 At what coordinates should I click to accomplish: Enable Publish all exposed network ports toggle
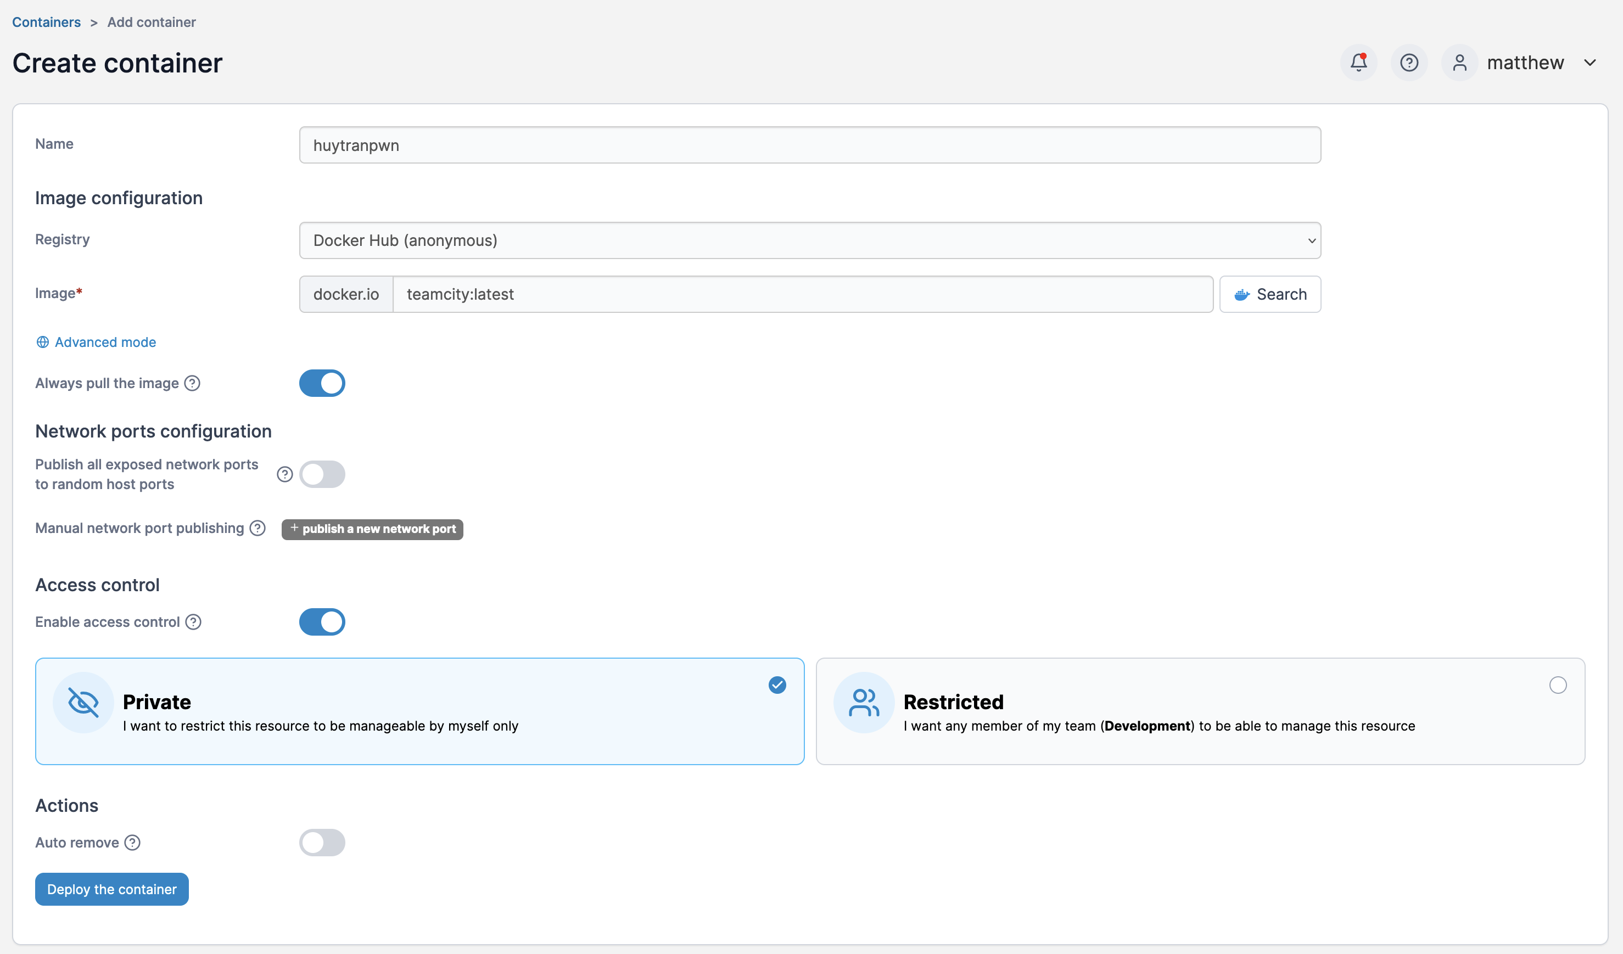pyautogui.click(x=322, y=474)
